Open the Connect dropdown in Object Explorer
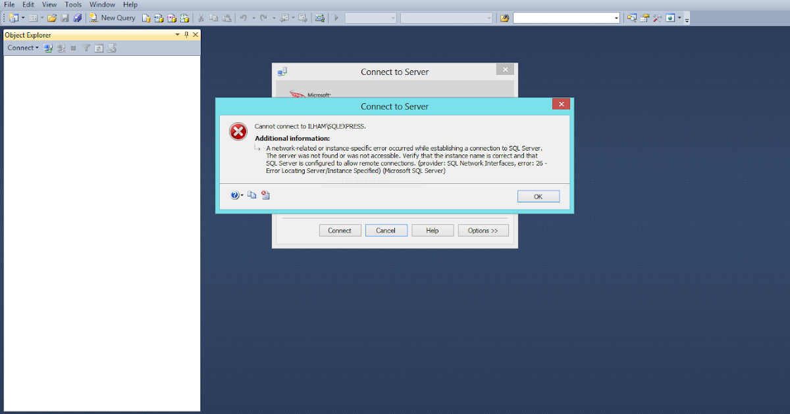The image size is (790, 414). (x=23, y=48)
